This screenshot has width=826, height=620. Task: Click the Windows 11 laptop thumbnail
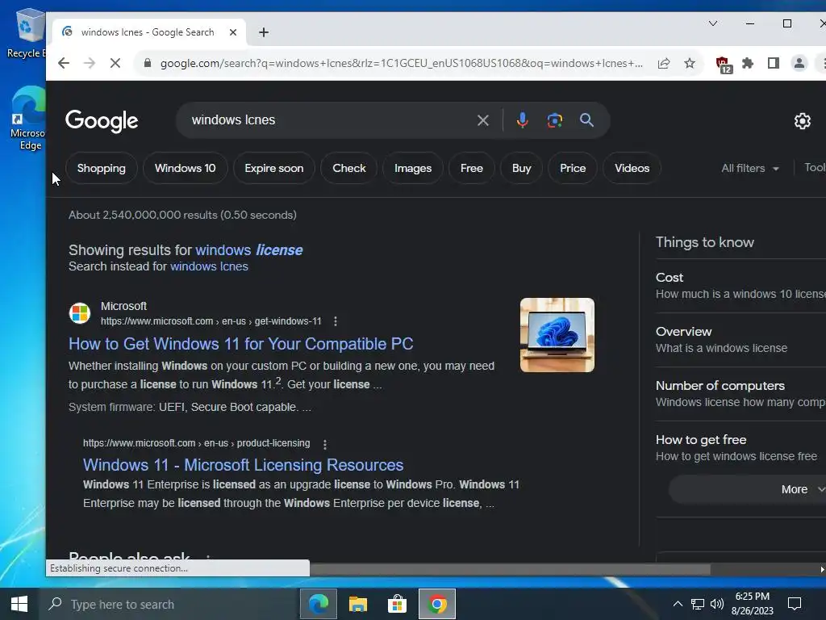point(557,335)
